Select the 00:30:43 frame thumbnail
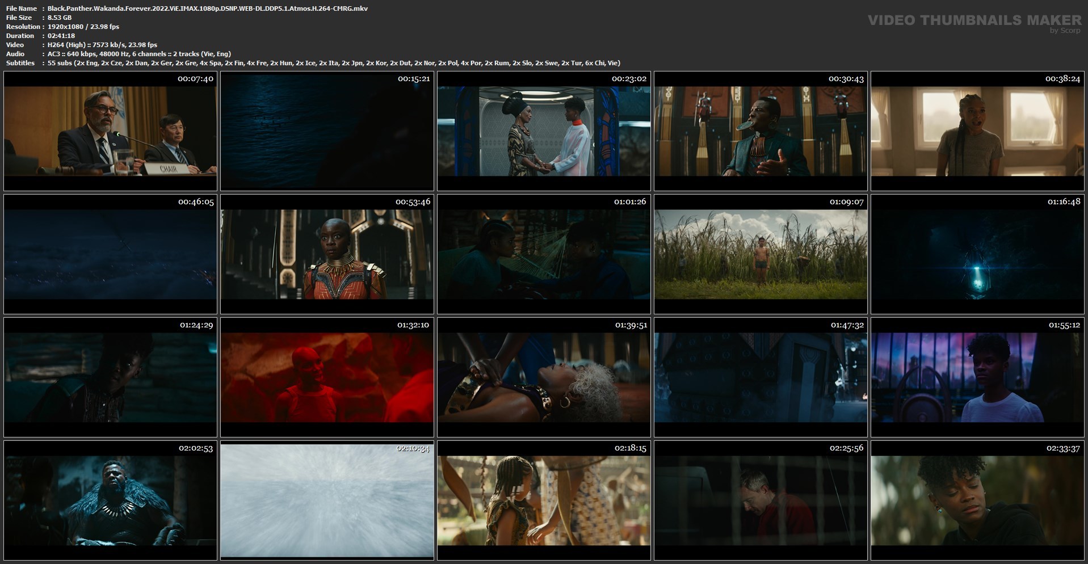1088x564 pixels. 761,131
